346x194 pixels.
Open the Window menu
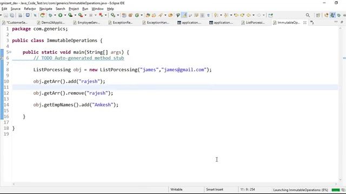pyautogui.click(x=97, y=9)
